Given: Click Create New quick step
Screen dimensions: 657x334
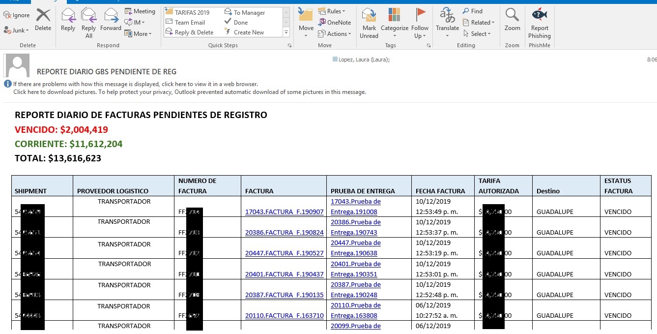Looking at the screenshot, I should (244, 32).
